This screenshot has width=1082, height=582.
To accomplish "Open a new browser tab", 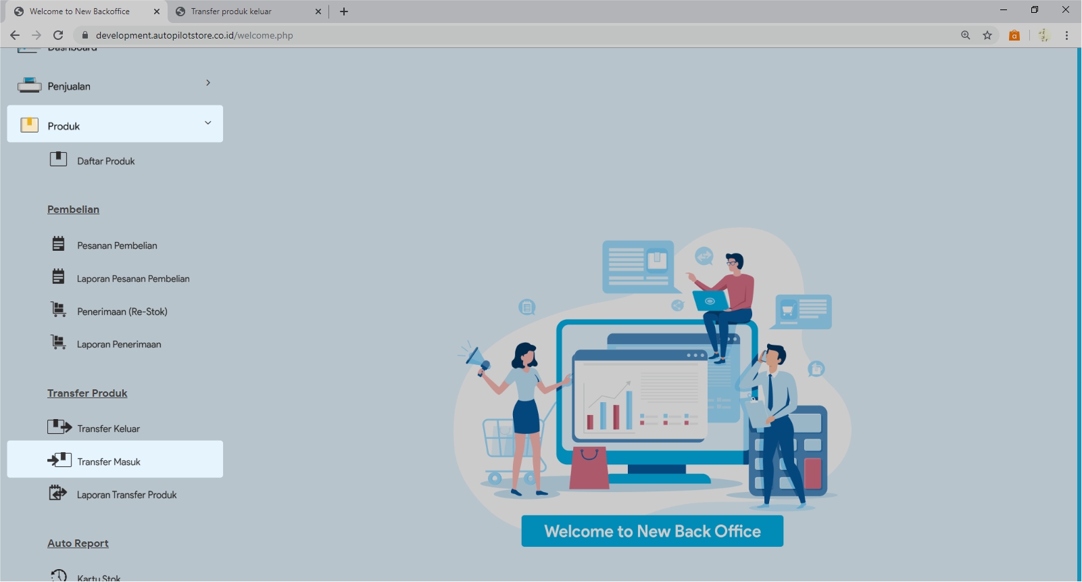I will click(344, 11).
